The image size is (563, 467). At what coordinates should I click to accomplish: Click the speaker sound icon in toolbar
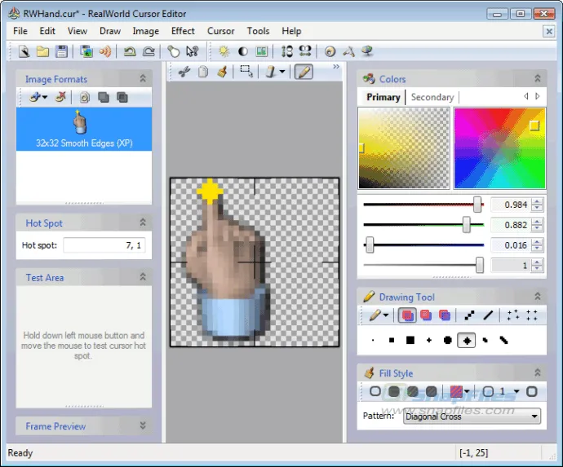point(105,51)
